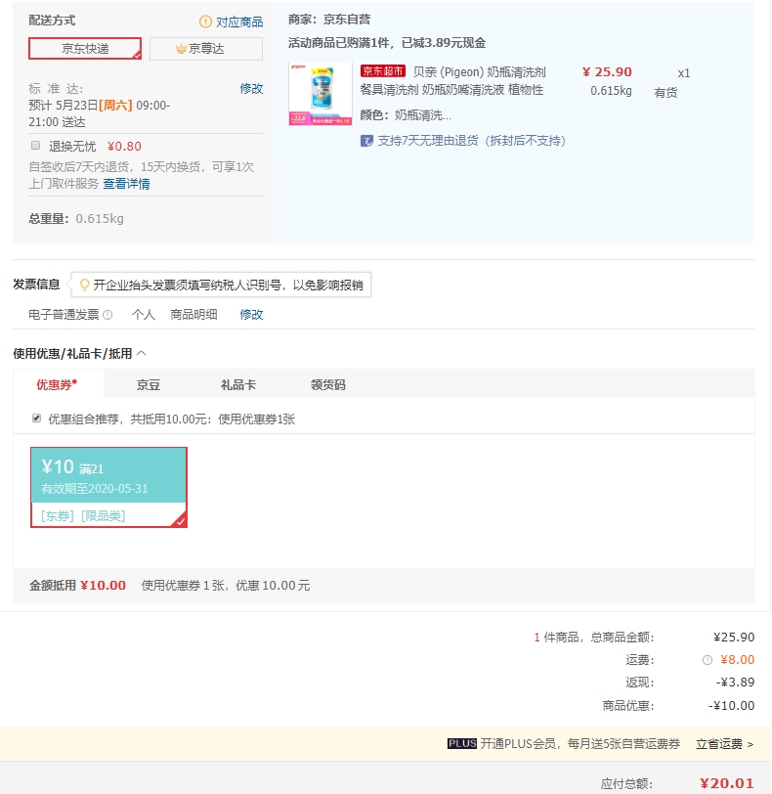The width and height of the screenshot is (772, 794).
Task: Click the info icon beside 电子普通发票
Action: tap(107, 315)
